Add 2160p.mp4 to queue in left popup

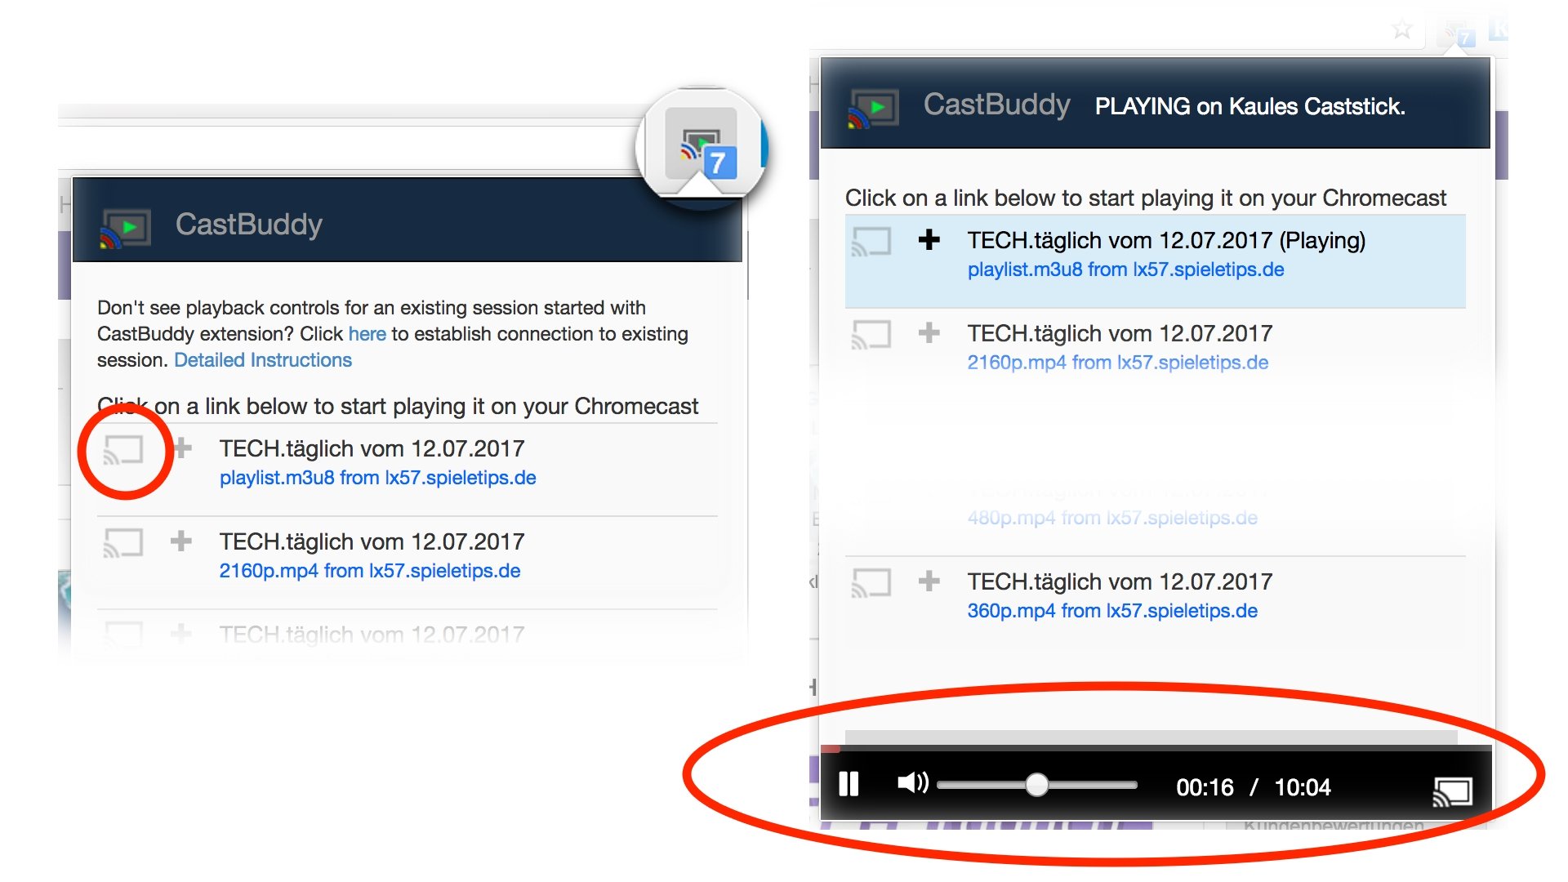click(x=181, y=541)
